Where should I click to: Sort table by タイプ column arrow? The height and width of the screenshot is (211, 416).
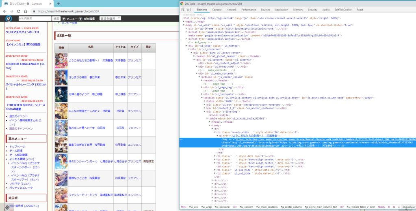pos(134,50)
